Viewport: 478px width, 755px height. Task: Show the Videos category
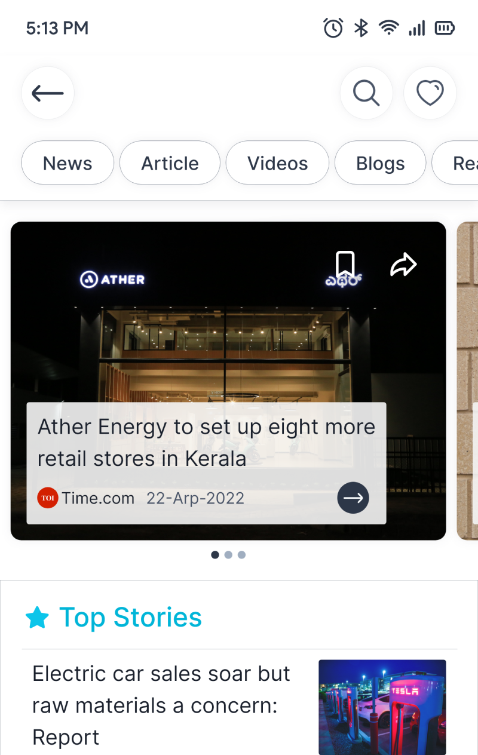(278, 163)
